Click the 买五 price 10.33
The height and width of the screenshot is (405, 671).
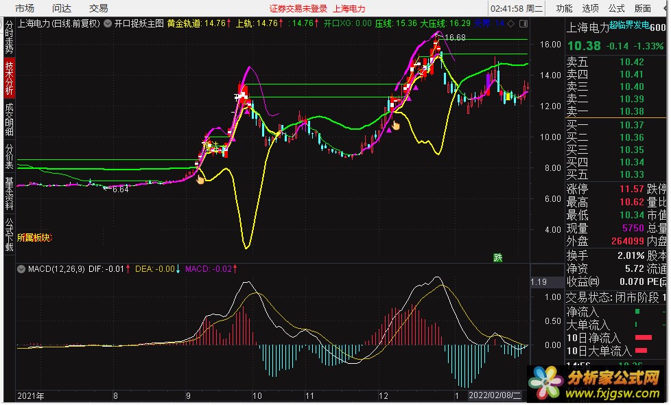pyautogui.click(x=632, y=174)
